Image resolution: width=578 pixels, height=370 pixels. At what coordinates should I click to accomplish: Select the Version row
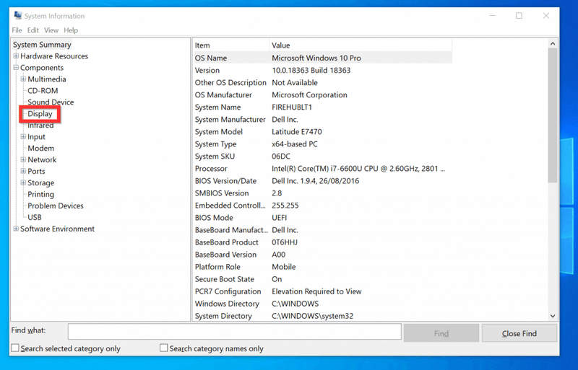(x=322, y=70)
